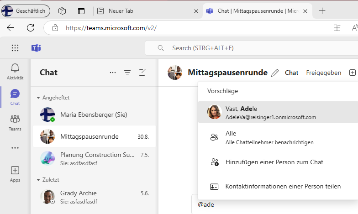The height and width of the screenshot is (214, 358).
Task: Select Chat in the left app rail
Action: tap(15, 97)
